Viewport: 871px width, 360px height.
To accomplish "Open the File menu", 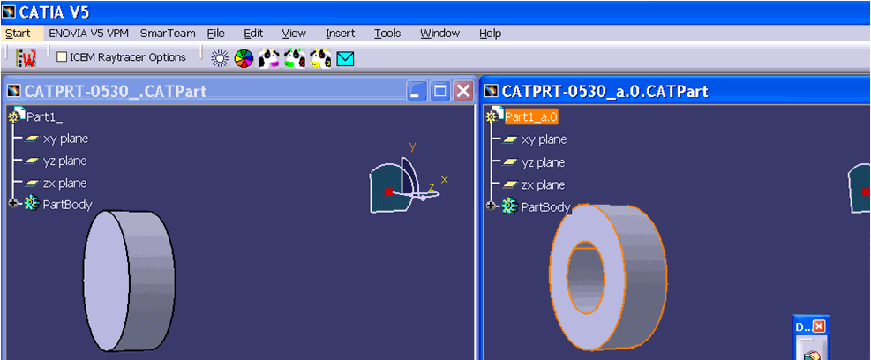I will pos(215,34).
